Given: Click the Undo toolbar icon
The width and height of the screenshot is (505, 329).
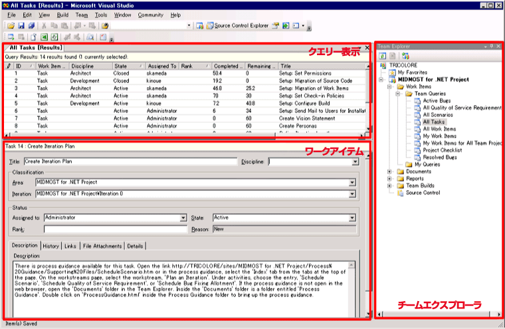Looking at the screenshot, I should [x=78, y=26].
